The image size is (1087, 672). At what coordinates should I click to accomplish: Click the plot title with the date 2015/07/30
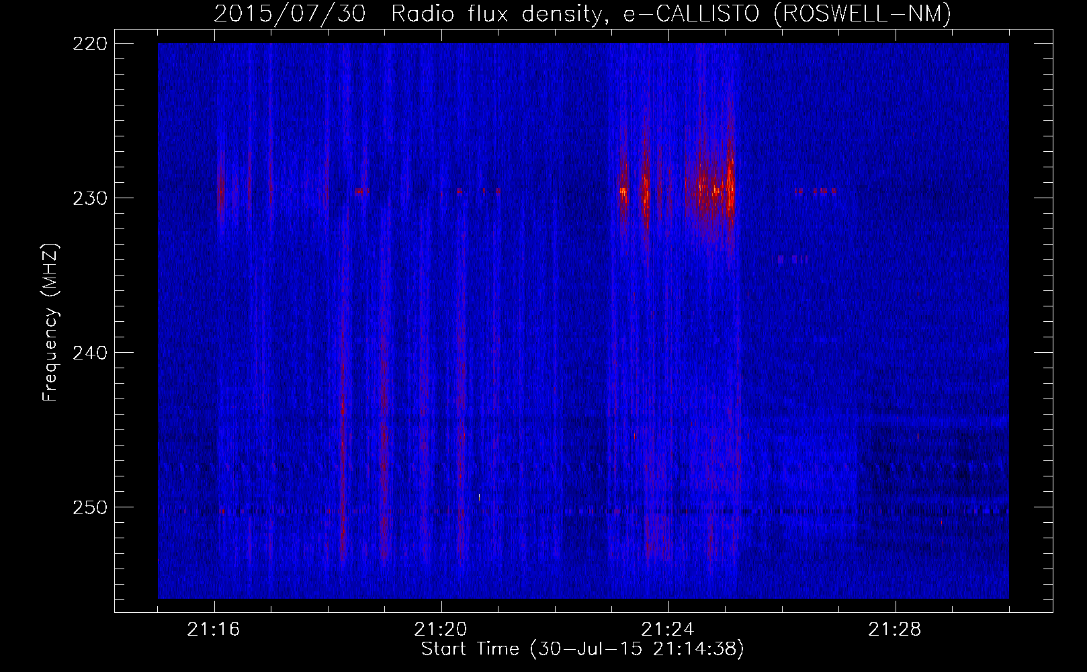tap(582, 13)
